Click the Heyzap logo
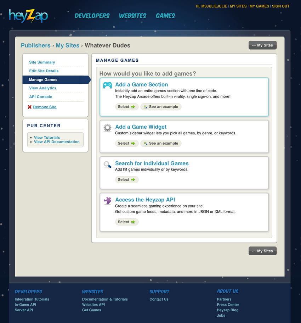Screen dimensions: 301x323 (x=28, y=16)
